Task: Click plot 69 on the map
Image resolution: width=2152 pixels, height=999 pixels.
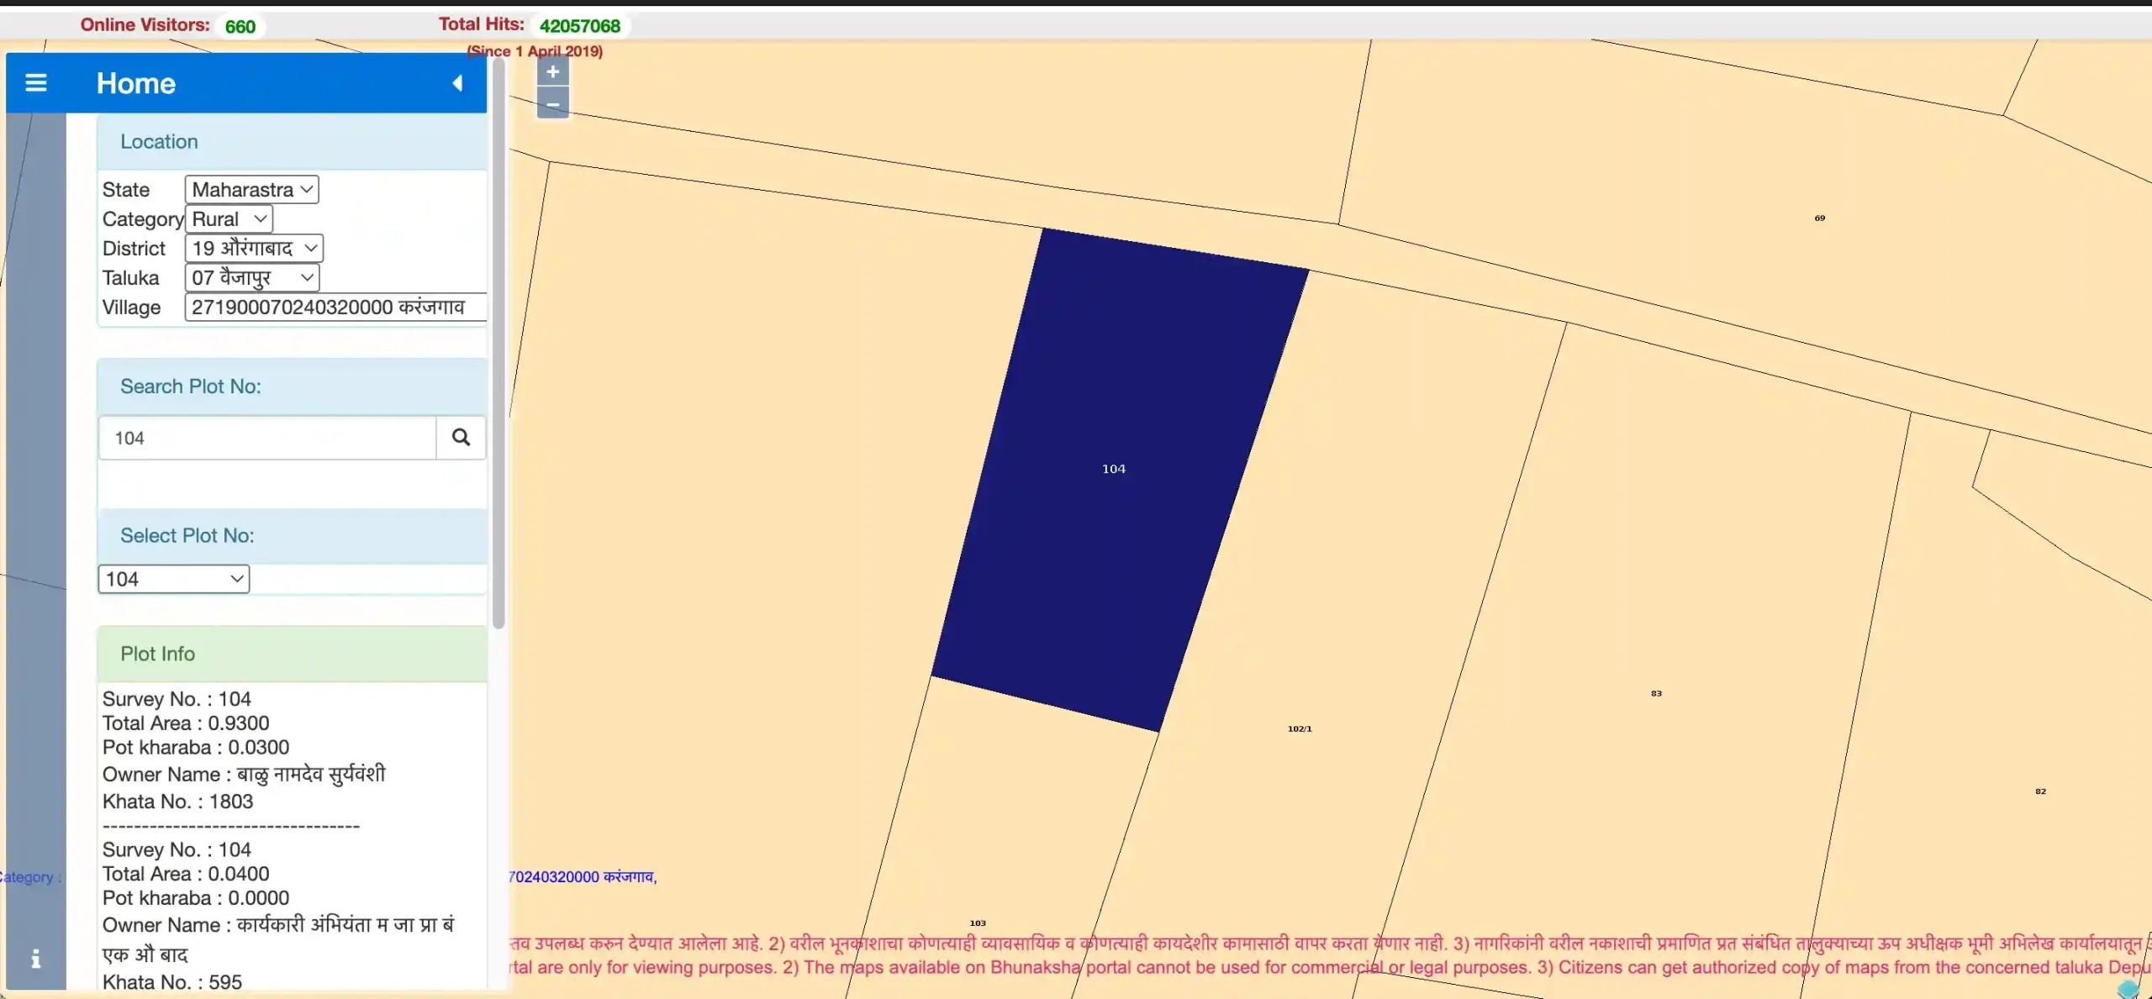Action: (x=1819, y=218)
